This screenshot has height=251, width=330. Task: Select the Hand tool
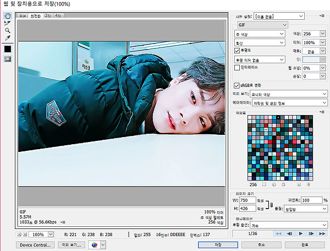8,15
